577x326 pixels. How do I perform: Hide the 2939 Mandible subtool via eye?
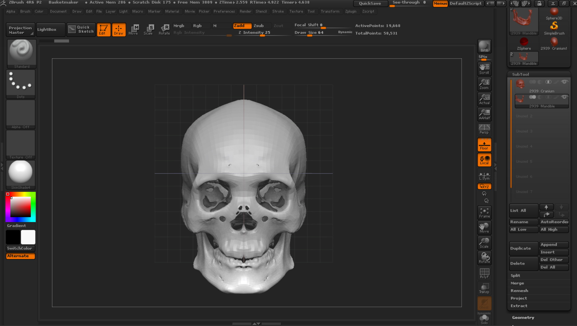564,97
